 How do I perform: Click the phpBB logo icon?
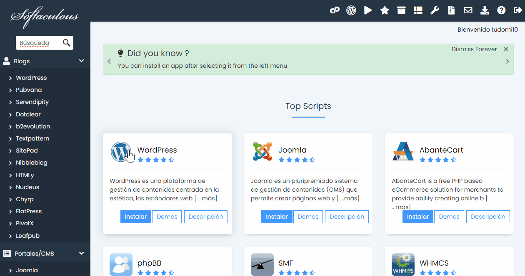[x=121, y=265]
